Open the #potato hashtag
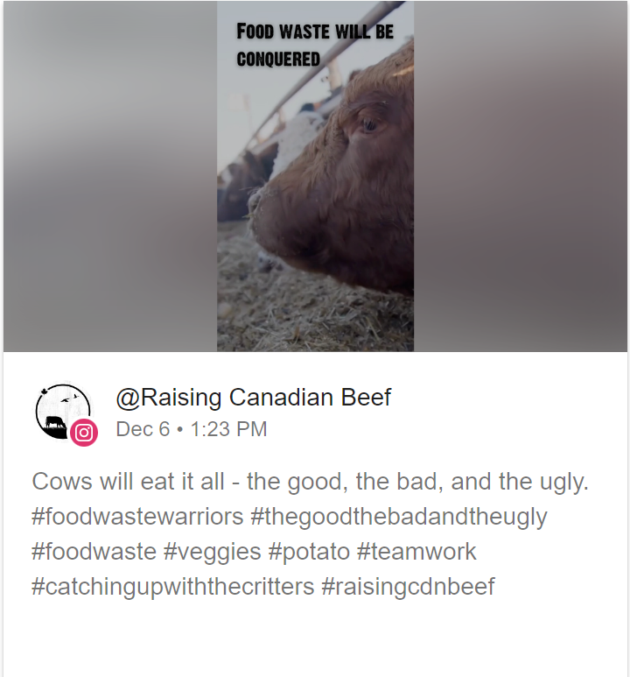This screenshot has height=677, width=630. coord(309,552)
